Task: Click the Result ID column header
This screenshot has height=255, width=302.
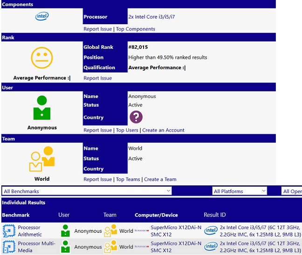Action: (x=215, y=215)
